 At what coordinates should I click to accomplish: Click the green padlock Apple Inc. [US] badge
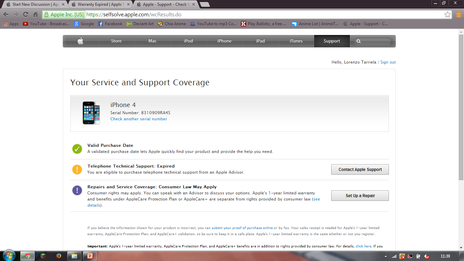[64, 15]
